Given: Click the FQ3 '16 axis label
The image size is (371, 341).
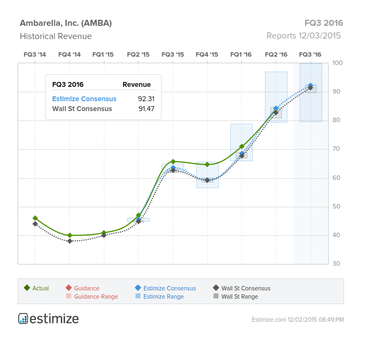Looking at the screenshot, I should (310, 54).
